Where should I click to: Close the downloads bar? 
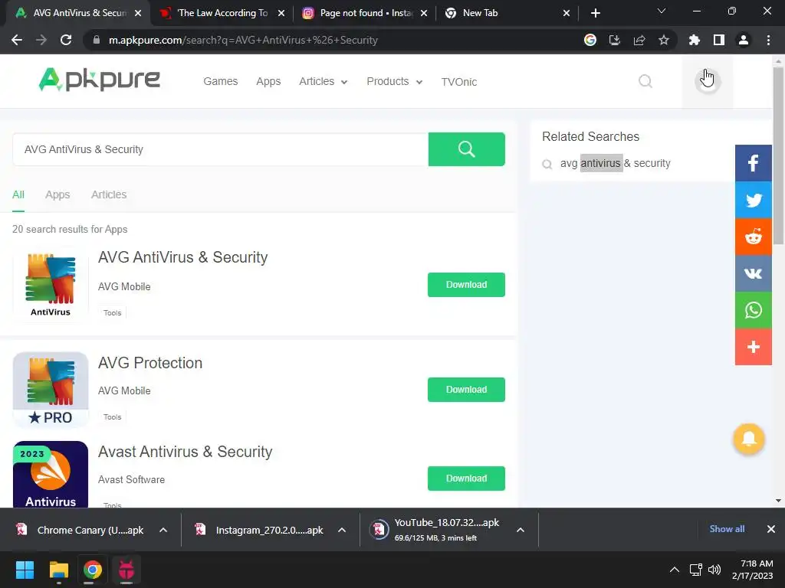pos(771,529)
